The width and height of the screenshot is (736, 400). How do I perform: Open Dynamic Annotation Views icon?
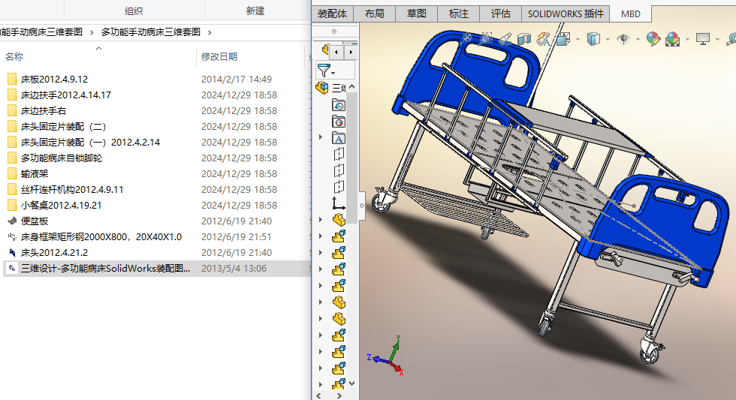click(x=544, y=39)
